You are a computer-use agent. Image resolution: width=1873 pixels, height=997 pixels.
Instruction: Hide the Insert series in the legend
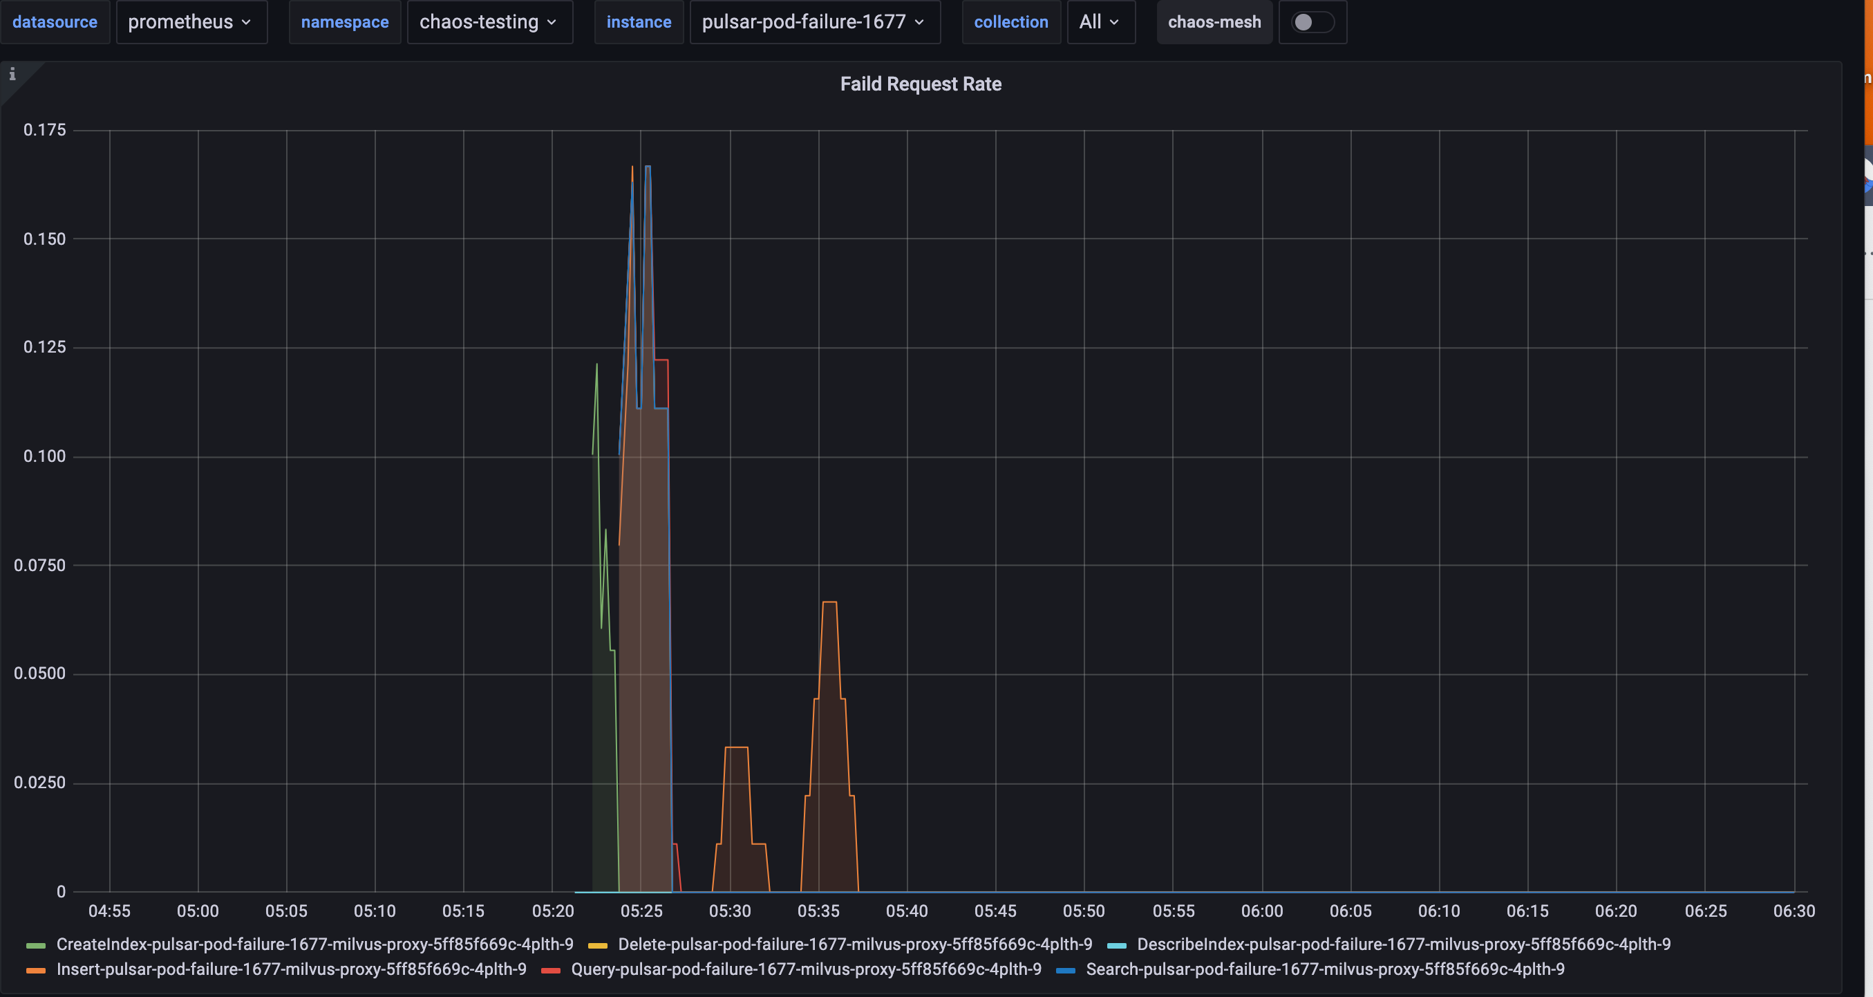pos(292,969)
